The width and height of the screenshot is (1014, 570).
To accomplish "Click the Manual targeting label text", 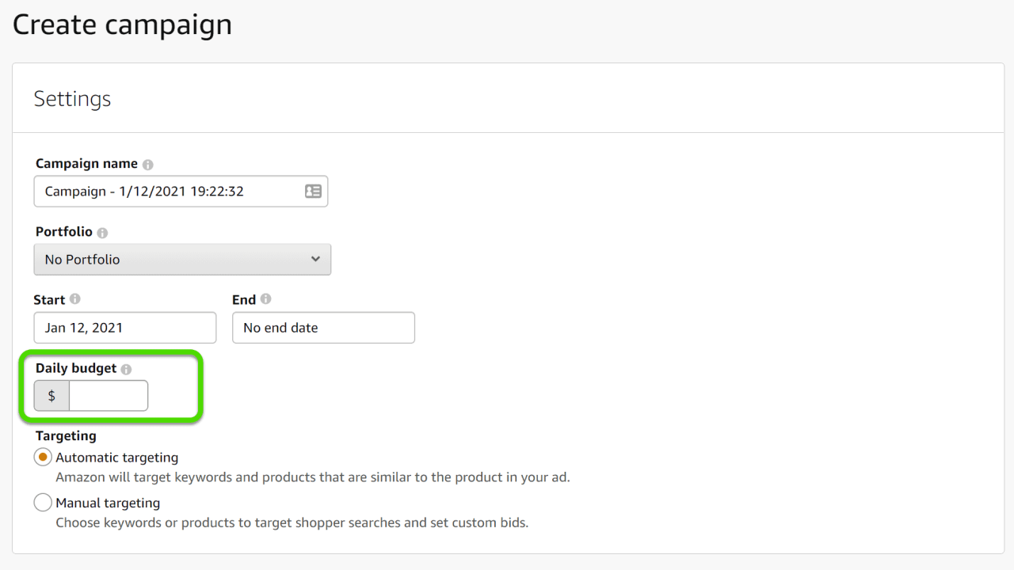I will [106, 503].
